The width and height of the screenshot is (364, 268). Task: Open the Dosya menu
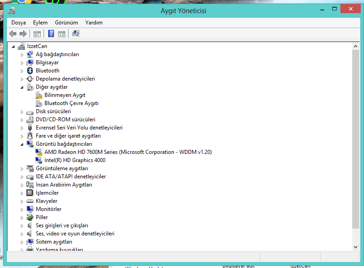pos(19,23)
